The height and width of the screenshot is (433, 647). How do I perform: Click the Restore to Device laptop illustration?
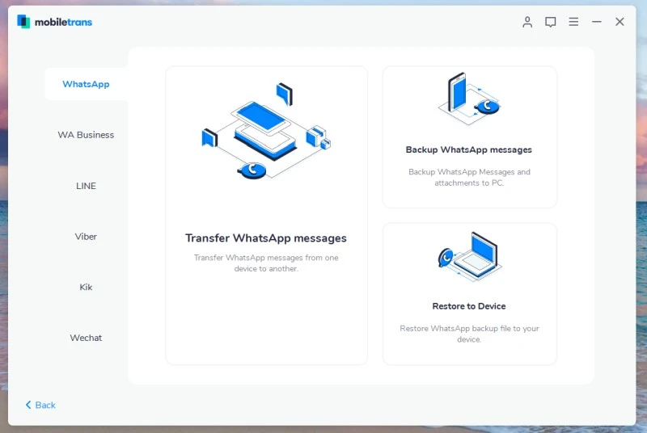click(469, 256)
